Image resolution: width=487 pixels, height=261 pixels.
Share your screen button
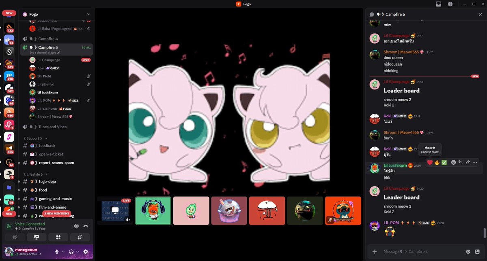pos(36,238)
